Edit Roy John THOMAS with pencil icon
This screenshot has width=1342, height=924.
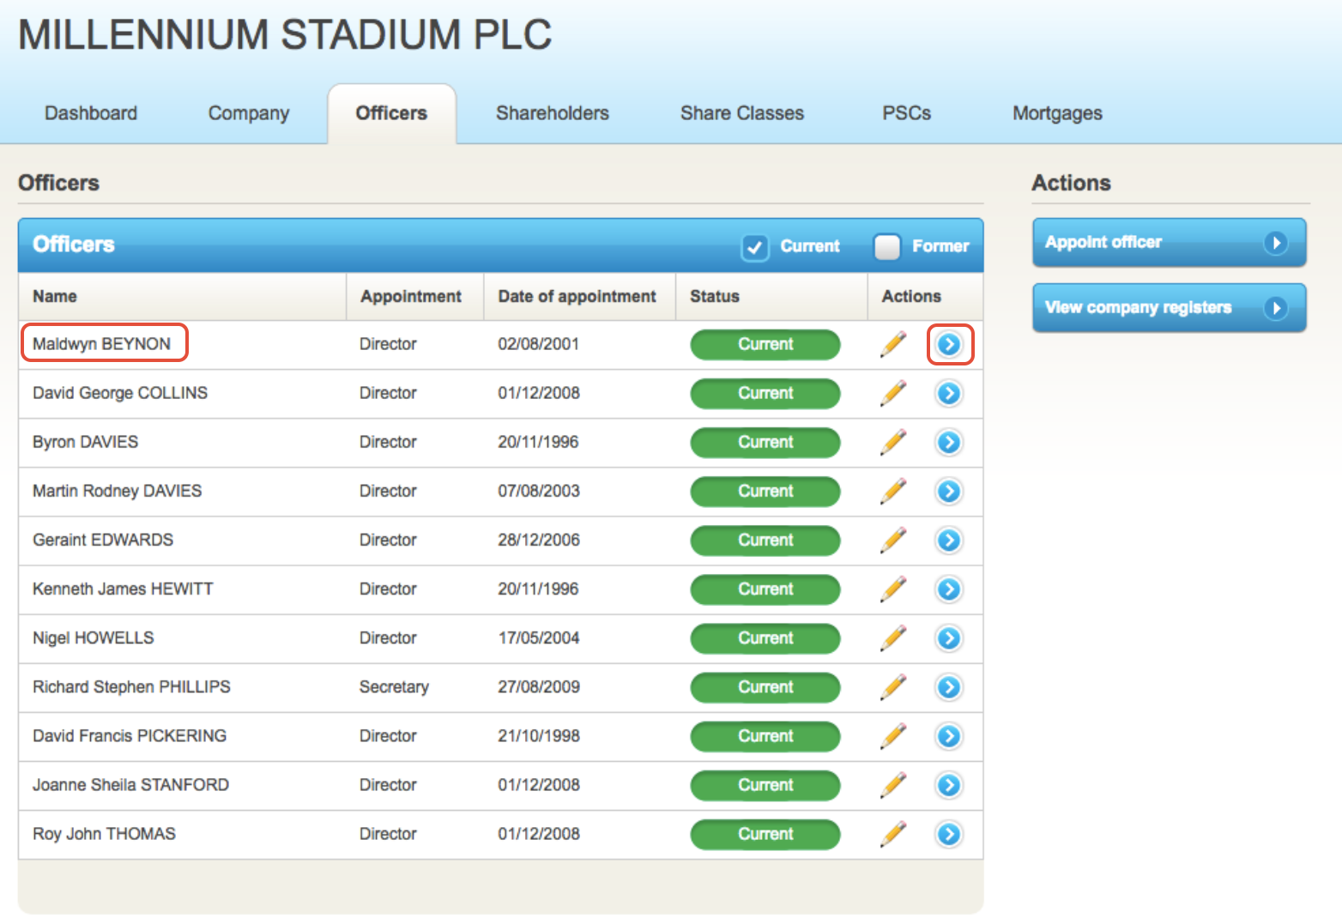[x=893, y=833]
